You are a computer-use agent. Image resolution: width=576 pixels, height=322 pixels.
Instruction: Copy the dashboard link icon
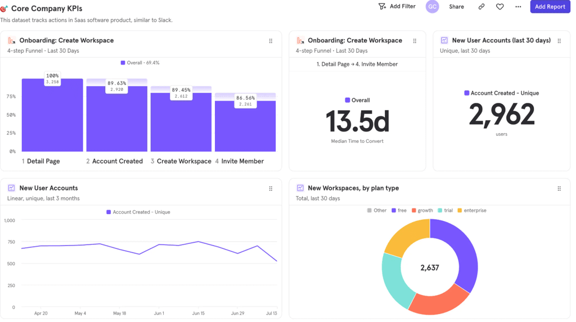click(481, 7)
